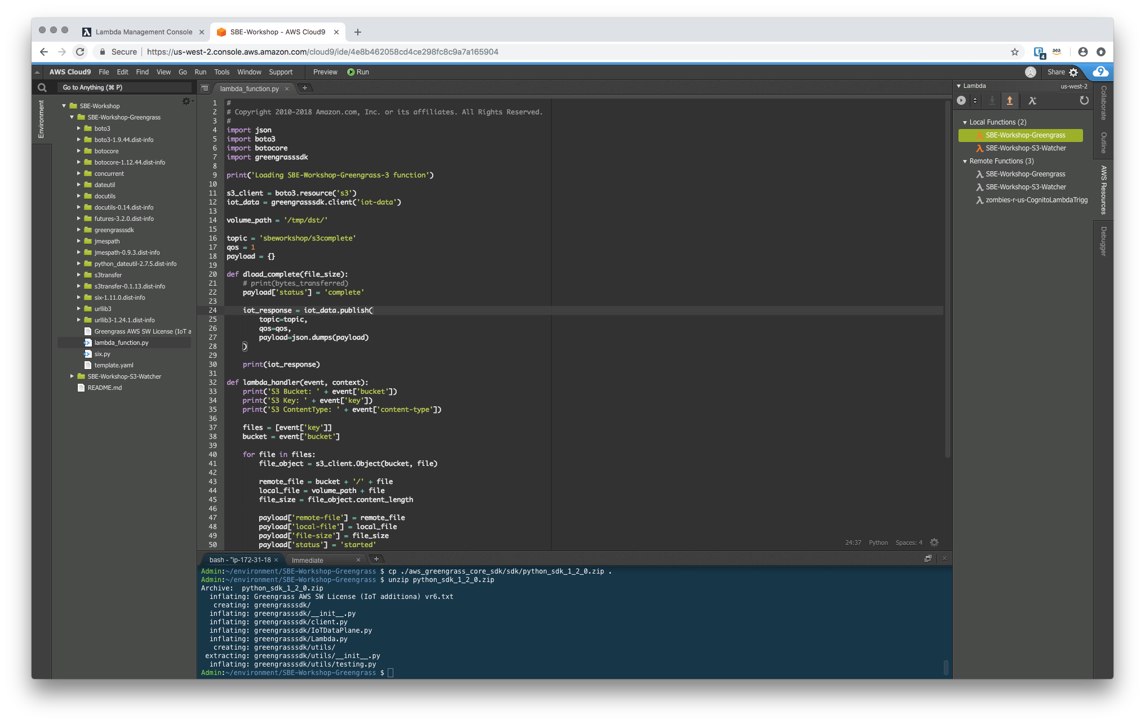Open the Tools menu
The image size is (1145, 724).
[x=221, y=72]
